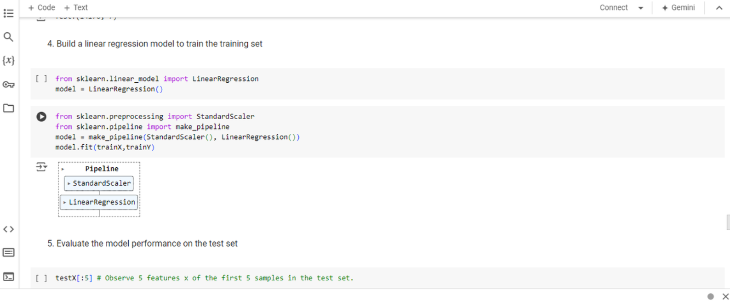The height and width of the screenshot is (301, 730).
Task: Open the Gemini assistant
Action: pos(678,7)
